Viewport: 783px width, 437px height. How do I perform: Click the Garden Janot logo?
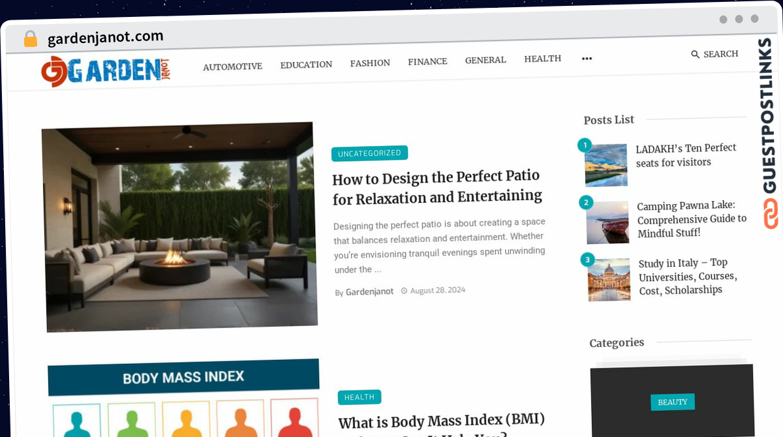point(106,71)
